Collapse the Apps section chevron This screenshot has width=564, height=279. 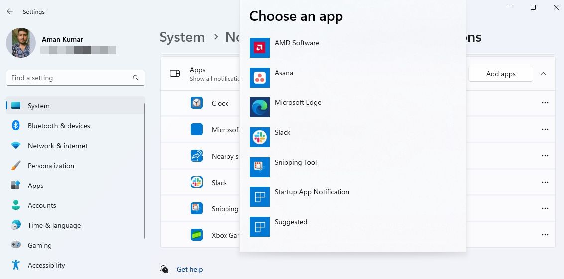click(x=543, y=74)
